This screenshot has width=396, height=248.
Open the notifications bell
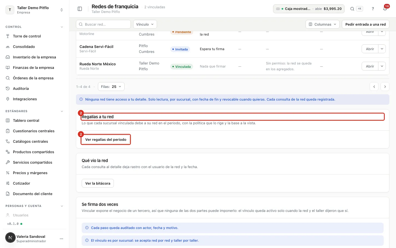385,9
